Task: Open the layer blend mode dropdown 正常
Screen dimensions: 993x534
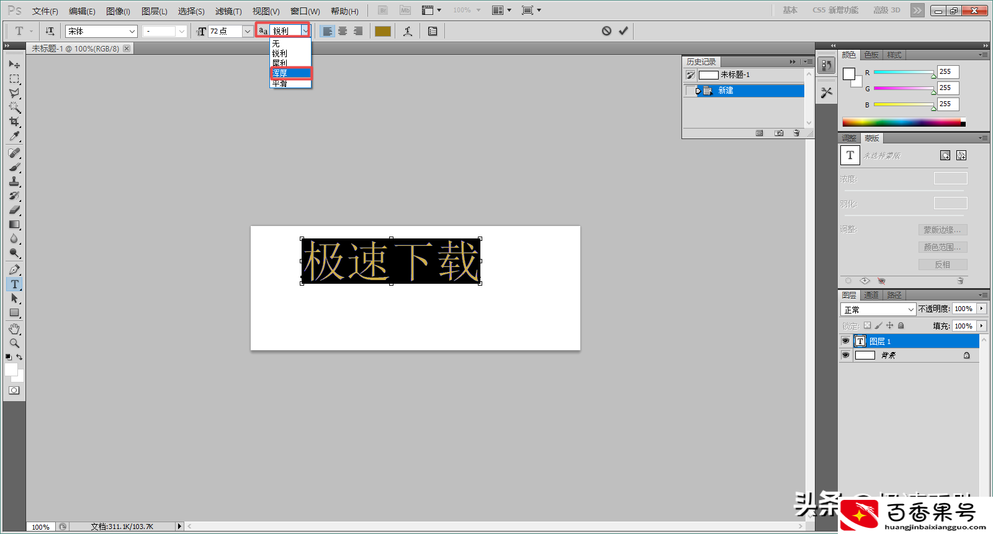Action: (x=878, y=309)
